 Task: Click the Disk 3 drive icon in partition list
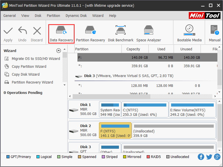79,76
